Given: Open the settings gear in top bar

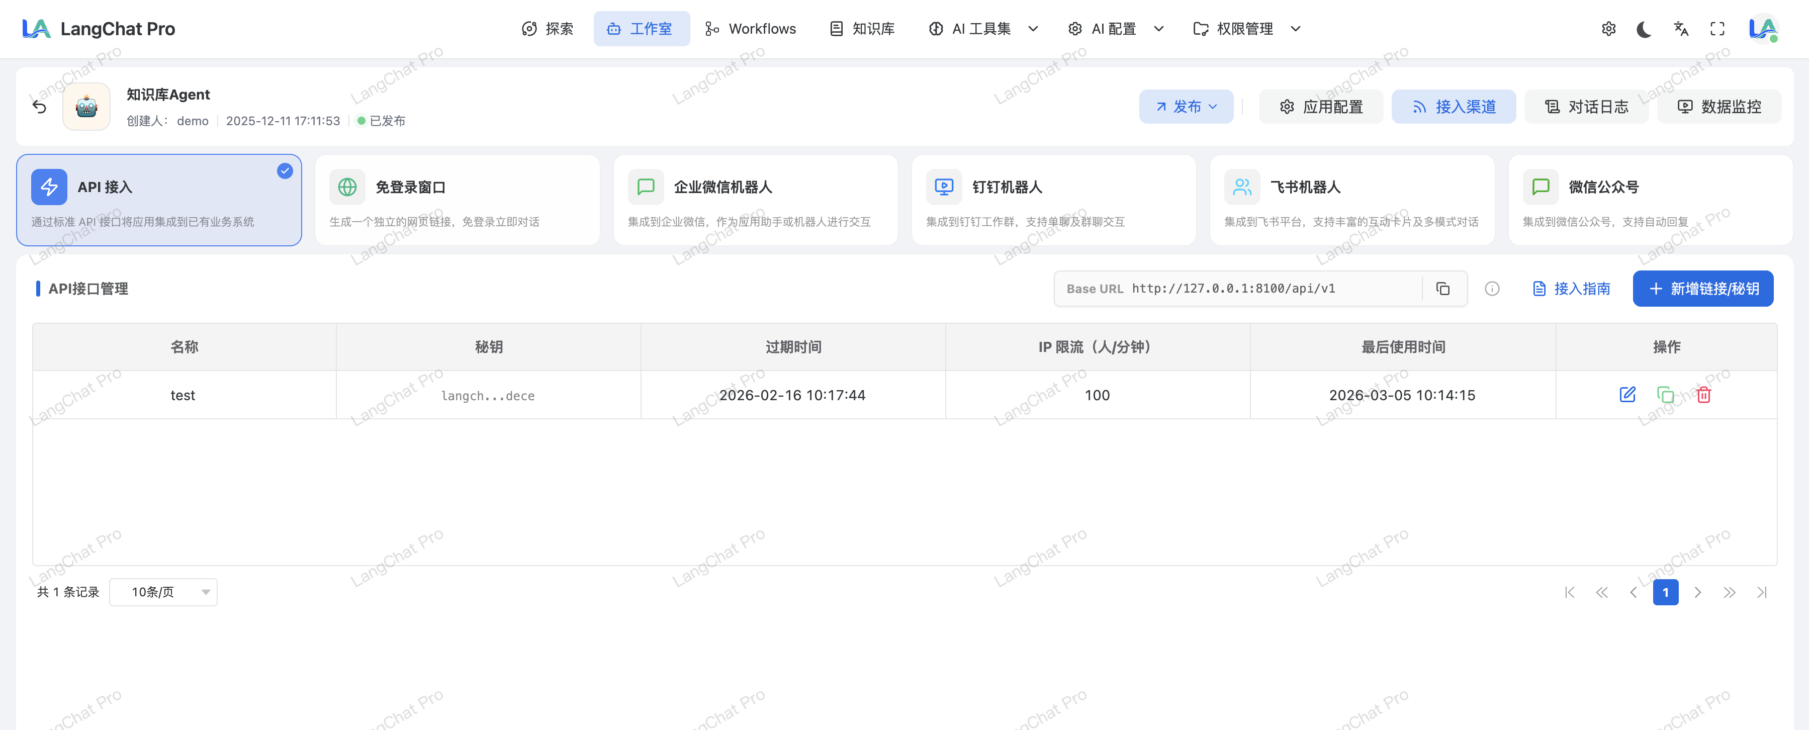Looking at the screenshot, I should (x=1608, y=29).
